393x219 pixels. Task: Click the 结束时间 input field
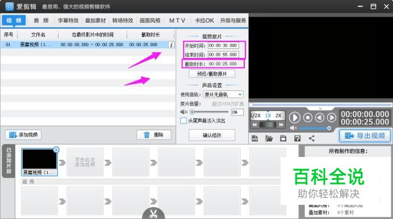223,55
